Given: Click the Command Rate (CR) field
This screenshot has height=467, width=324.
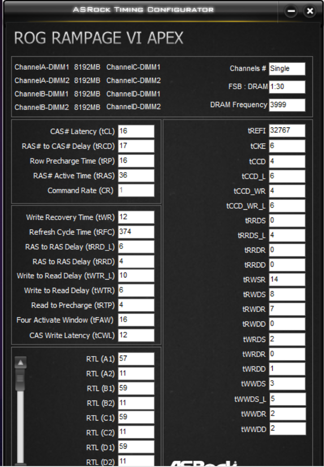Looking at the screenshot, I should [x=136, y=190].
